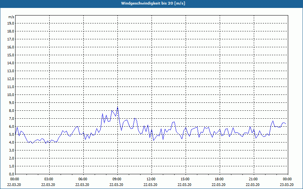Select the '12,0' axis tick label

pyautogui.click(x=11, y=79)
